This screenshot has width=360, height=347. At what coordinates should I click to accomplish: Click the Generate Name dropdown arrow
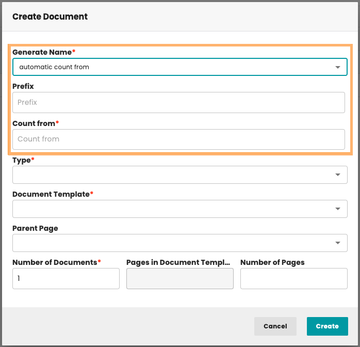[337, 67]
